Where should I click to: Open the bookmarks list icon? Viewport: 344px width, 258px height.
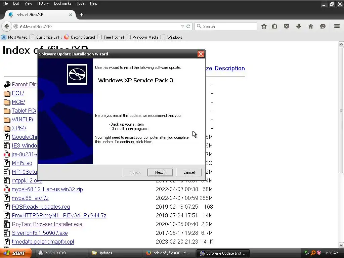274,26
